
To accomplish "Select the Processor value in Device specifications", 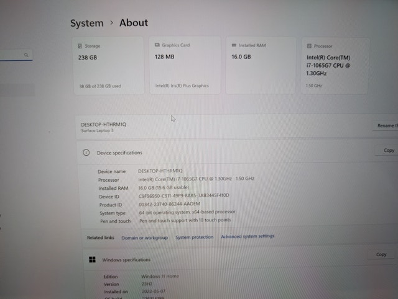I will pos(196,179).
